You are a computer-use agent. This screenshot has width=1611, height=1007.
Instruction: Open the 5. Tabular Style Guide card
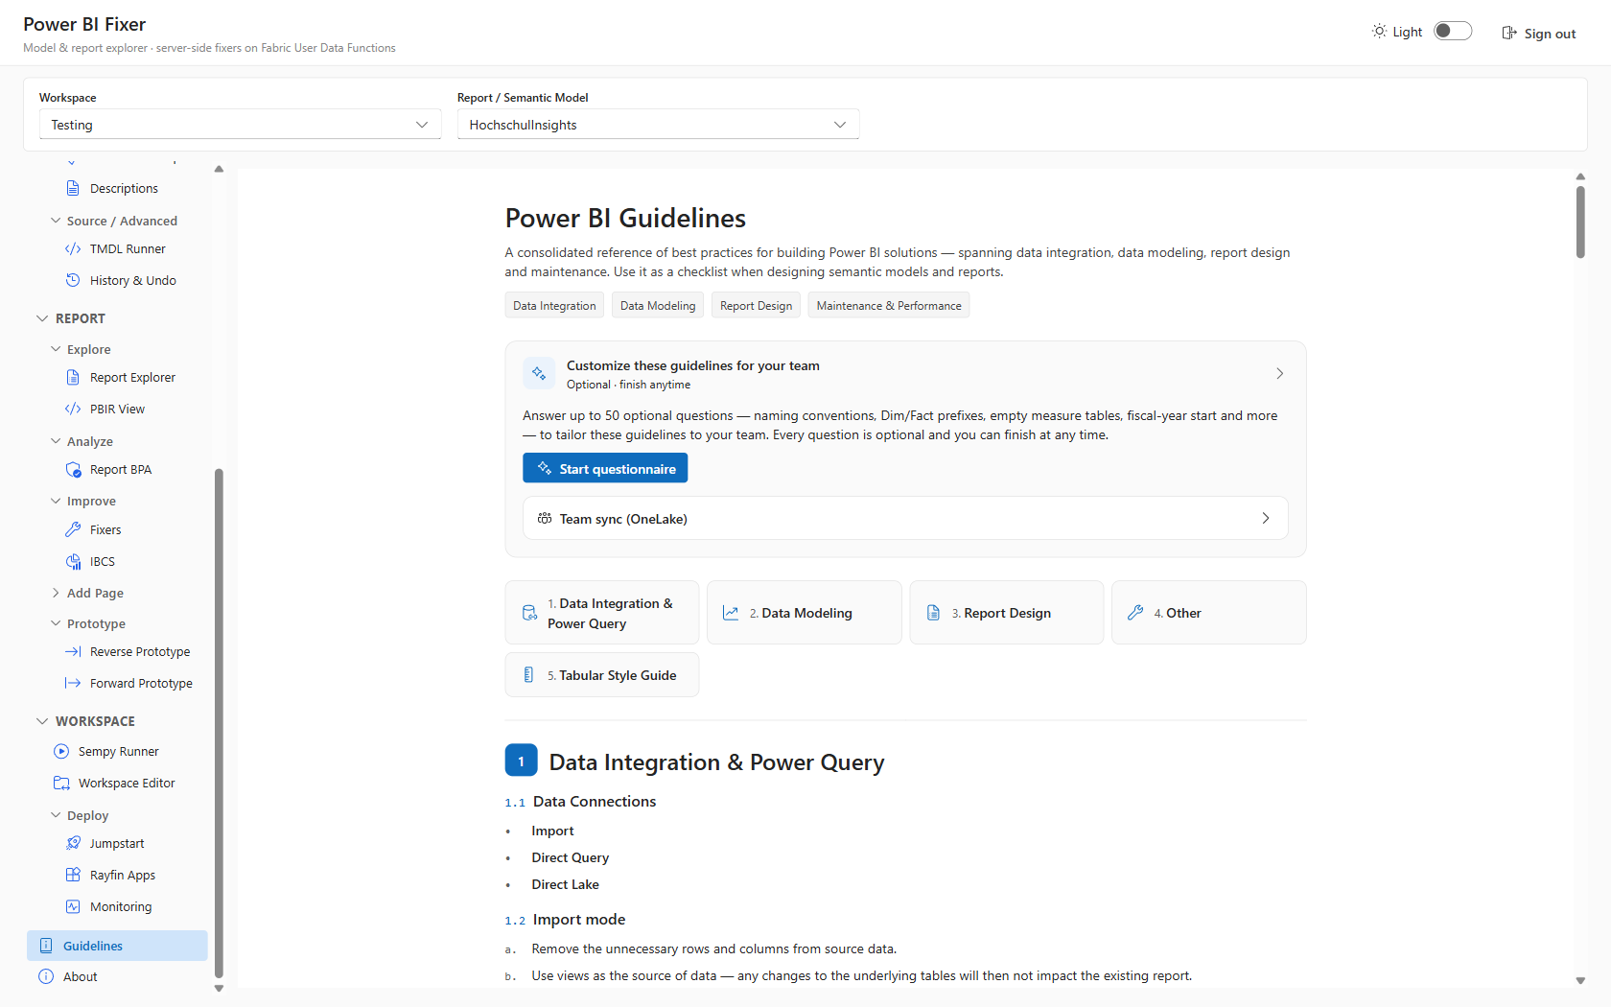(x=602, y=675)
